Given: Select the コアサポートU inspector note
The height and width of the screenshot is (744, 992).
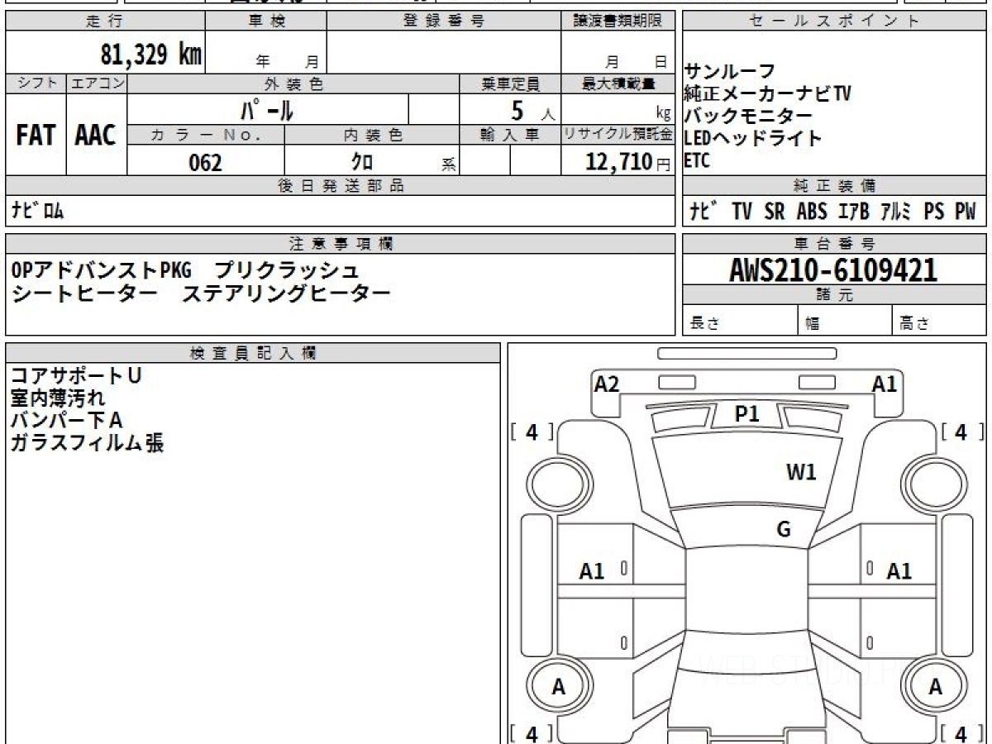Looking at the screenshot, I should coord(77,375).
